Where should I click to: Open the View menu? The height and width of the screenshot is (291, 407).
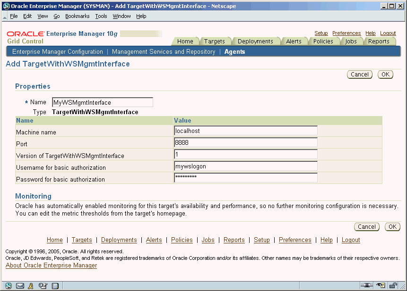click(43, 16)
